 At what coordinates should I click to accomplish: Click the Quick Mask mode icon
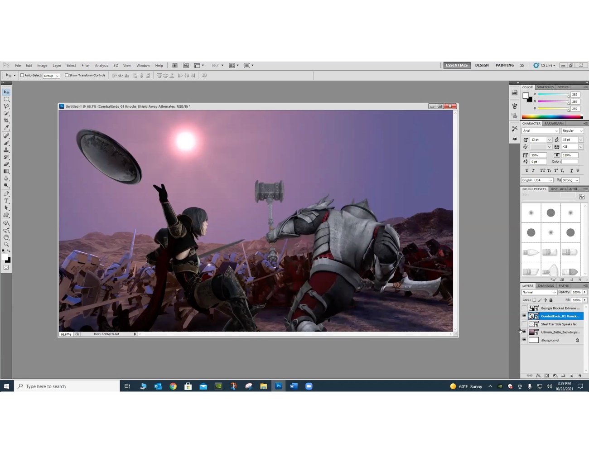(6, 267)
